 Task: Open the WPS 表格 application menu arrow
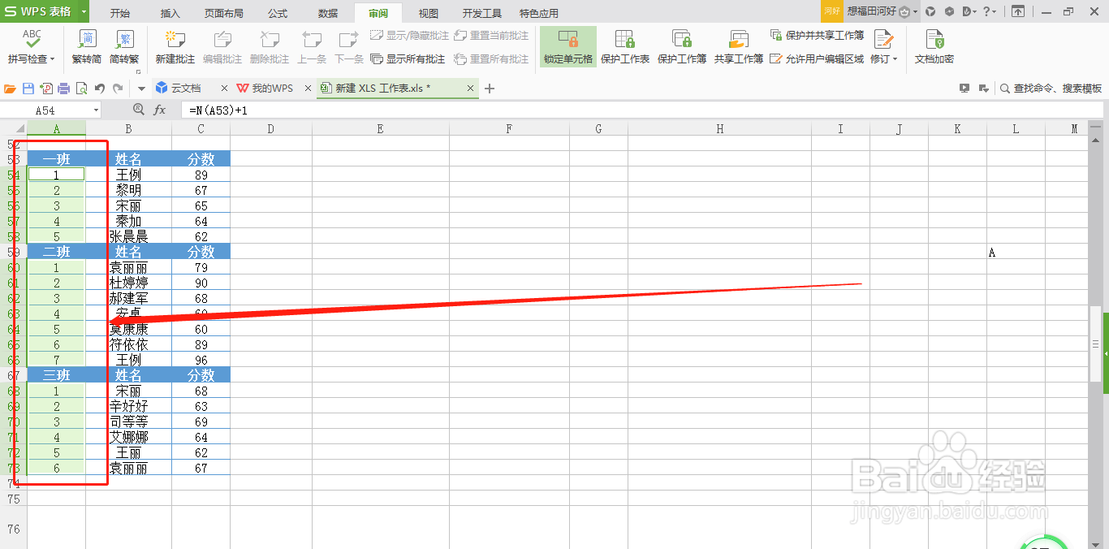tap(84, 12)
